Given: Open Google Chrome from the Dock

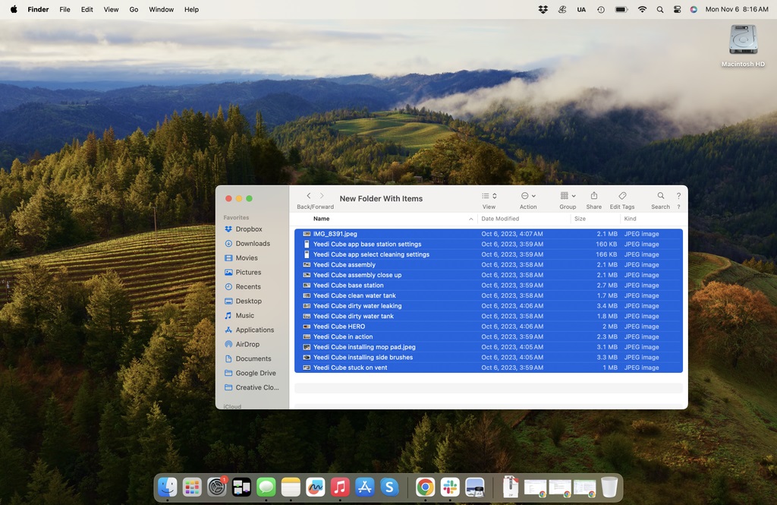Looking at the screenshot, I should pos(425,488).
